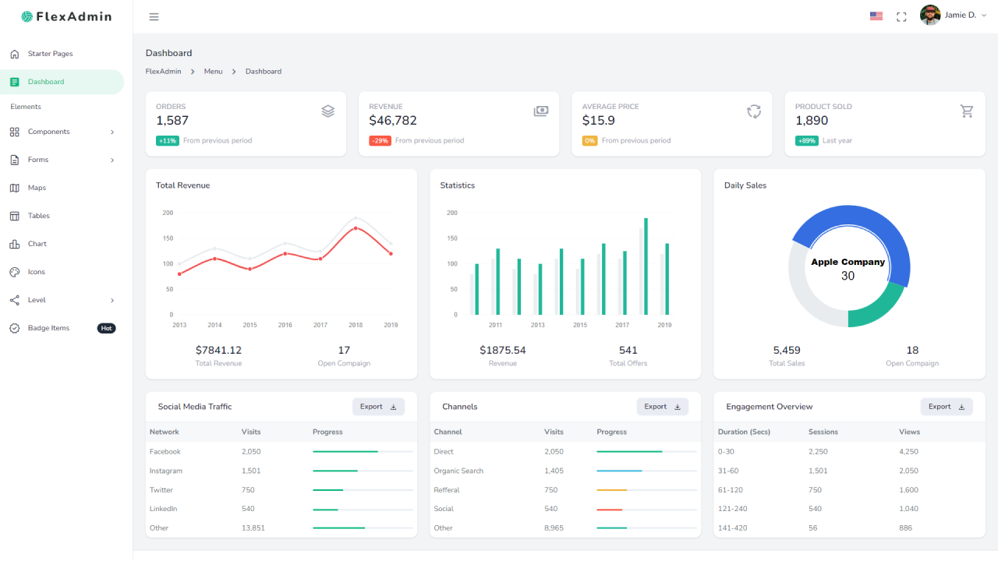This screenshot has width=998, height=561.
Task: Click the 2018 peak on red revenue line
Action: pos(356,228)
